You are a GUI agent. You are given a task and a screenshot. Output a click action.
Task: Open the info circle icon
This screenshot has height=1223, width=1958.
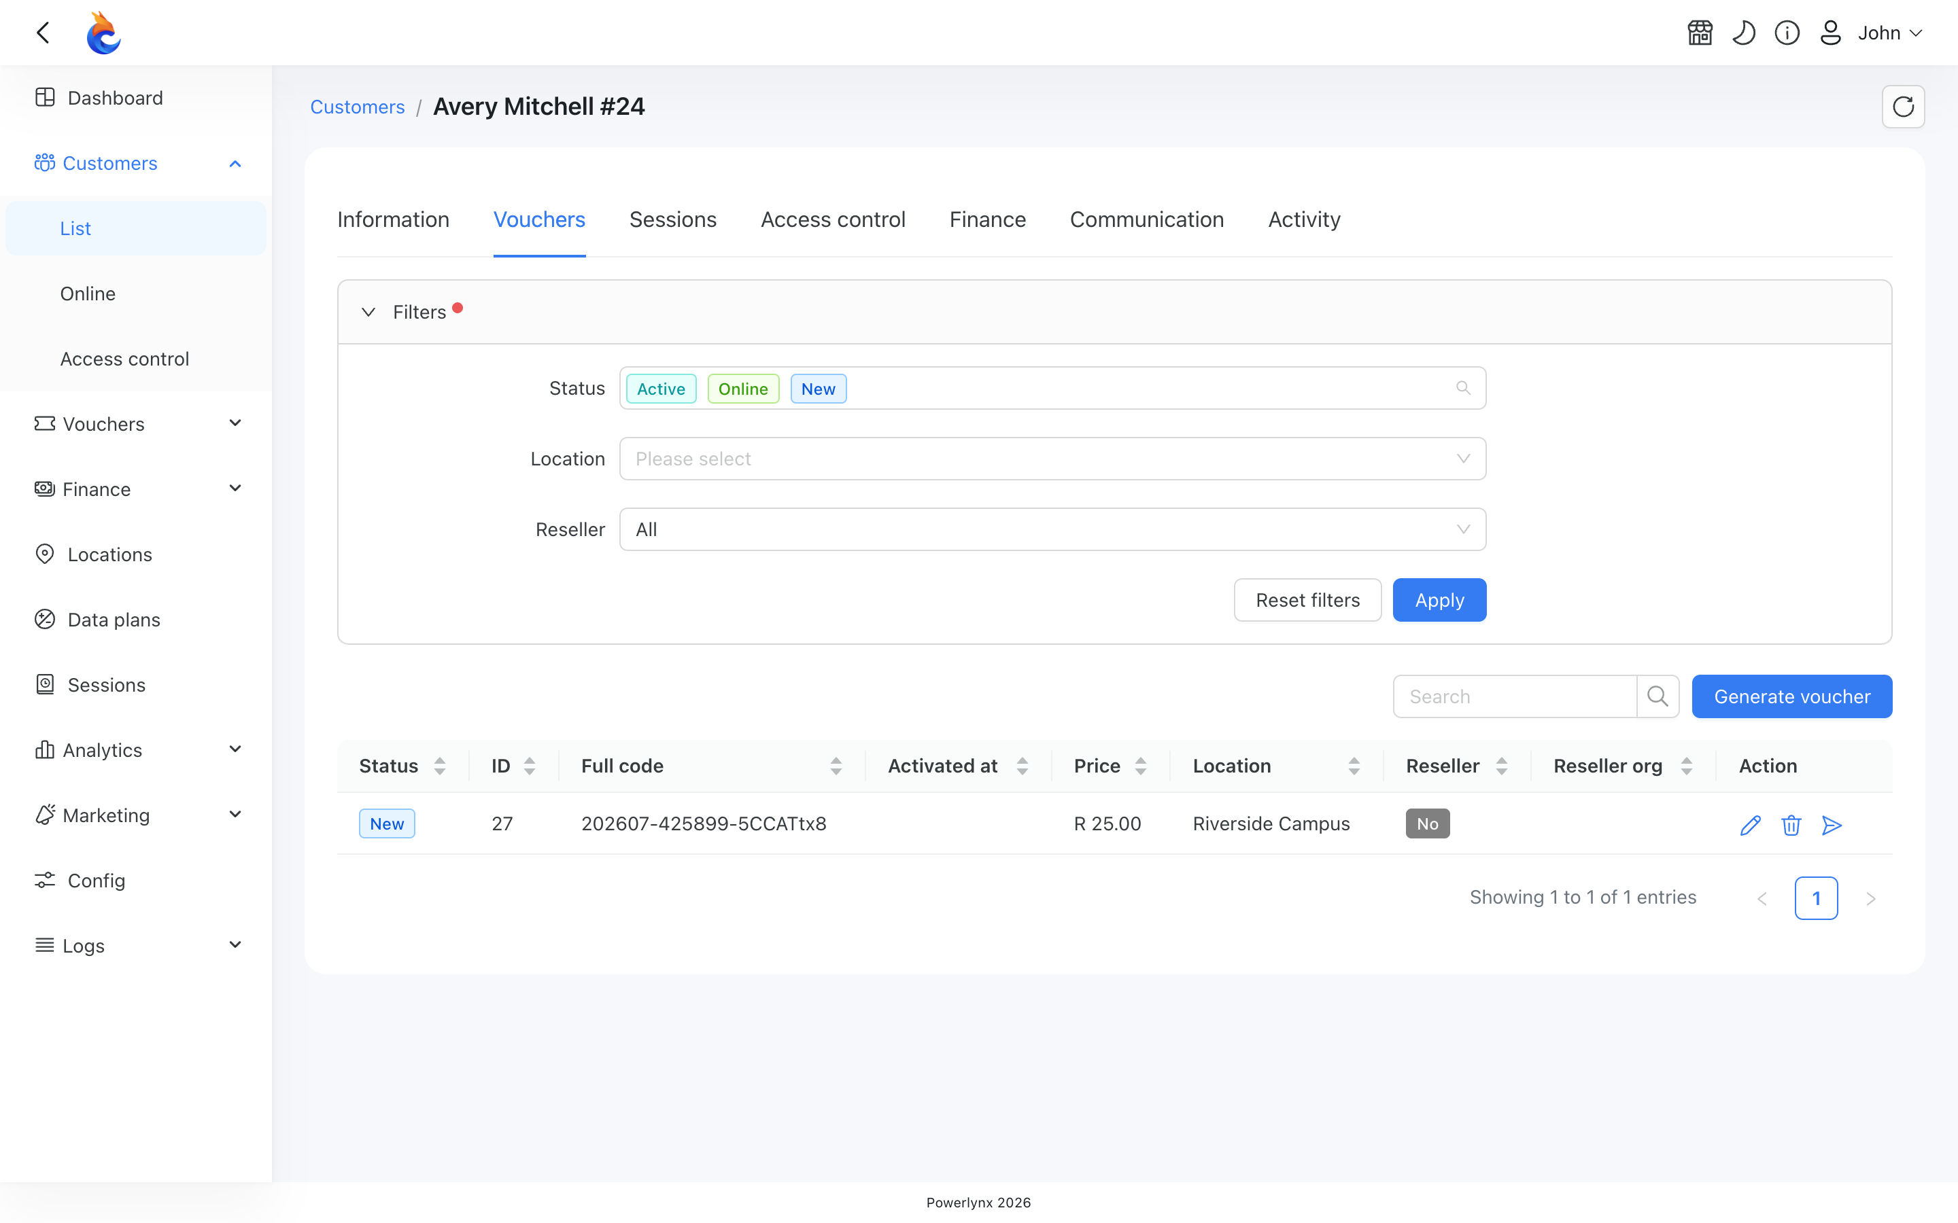point(1787,33)
